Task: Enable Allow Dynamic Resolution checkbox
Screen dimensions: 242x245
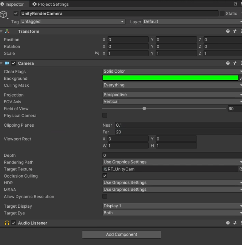Action: [x=105, y=196]
